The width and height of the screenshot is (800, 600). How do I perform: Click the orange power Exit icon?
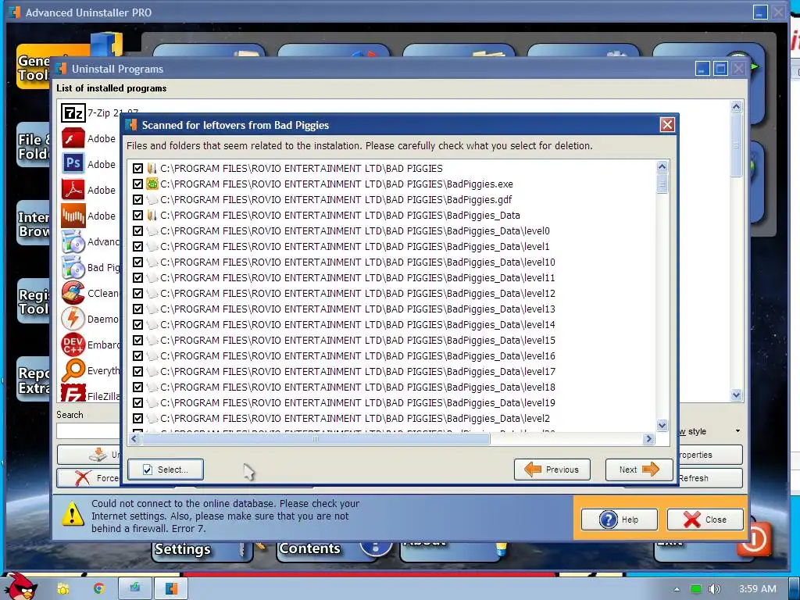754,538
